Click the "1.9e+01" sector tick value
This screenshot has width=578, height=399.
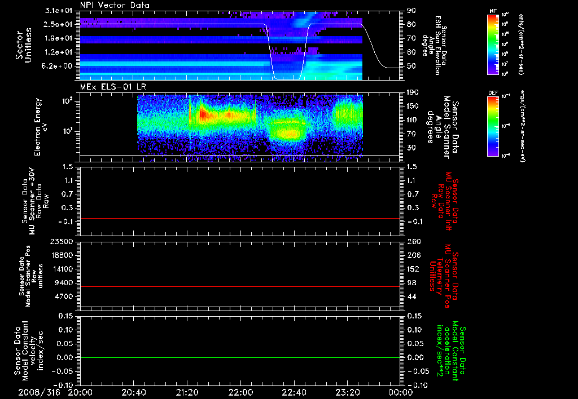coord(59,38)
